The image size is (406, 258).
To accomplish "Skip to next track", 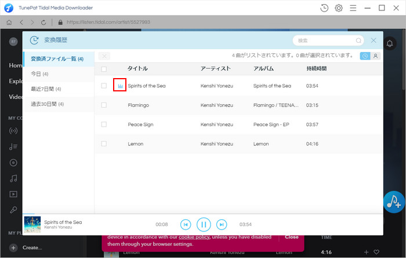I will [222, 224].
